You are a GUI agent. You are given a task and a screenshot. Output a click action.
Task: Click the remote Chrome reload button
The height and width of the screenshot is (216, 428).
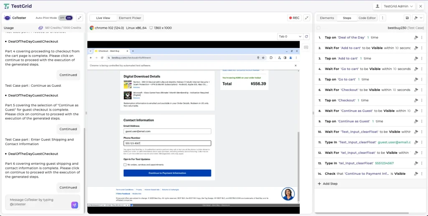click(102, 58)
